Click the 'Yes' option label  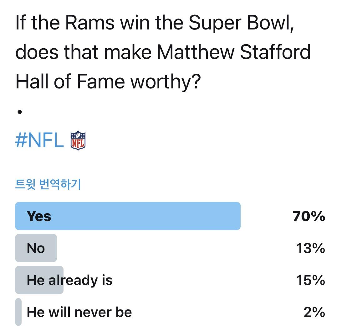click(x=39, y=216)
